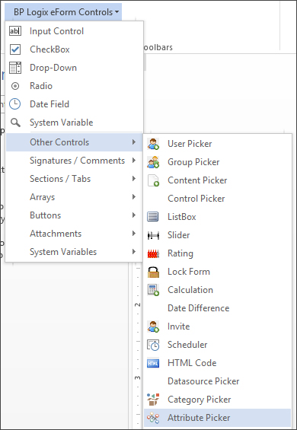Open the Arrays menu item
Image resolution: width=297 pixels, height=430 pixels.
click(x=74, y=197)
